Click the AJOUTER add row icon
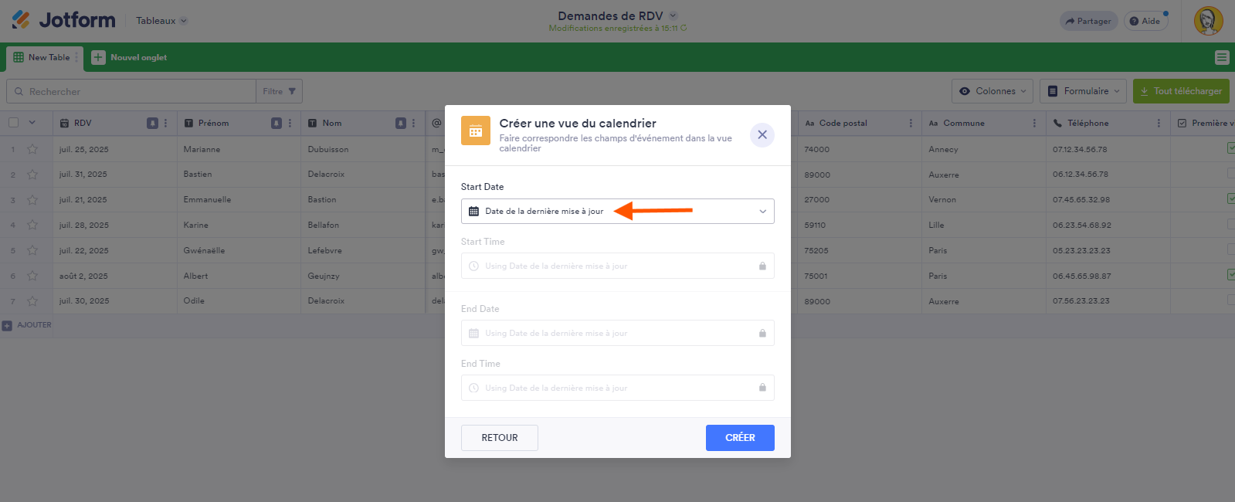Screen dimensions: 1235x502 coord(7,325)
